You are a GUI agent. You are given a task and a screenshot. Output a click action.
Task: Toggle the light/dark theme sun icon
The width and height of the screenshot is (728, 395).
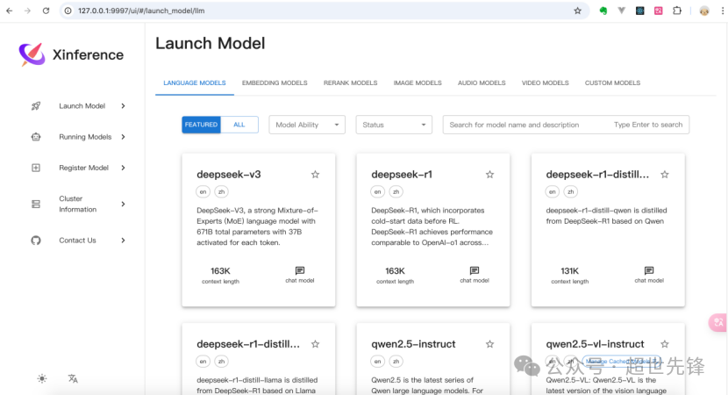42,378
